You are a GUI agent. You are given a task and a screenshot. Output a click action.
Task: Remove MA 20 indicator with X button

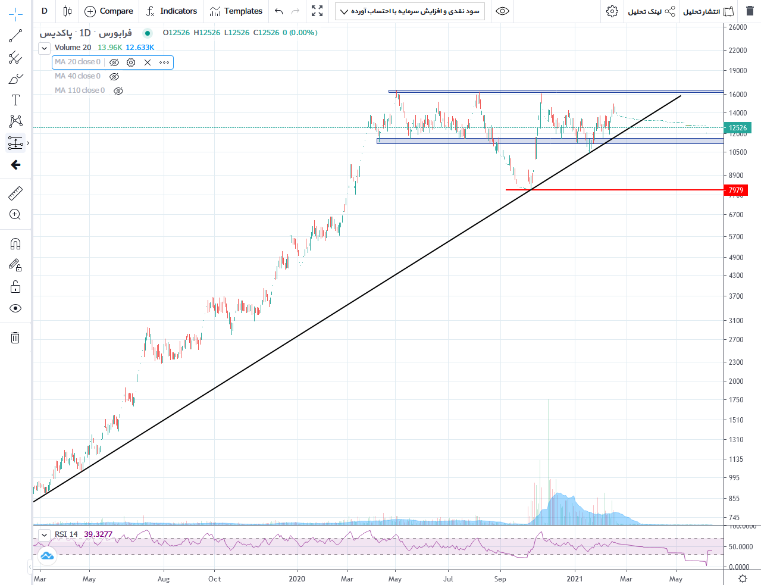tap(148, 62)
